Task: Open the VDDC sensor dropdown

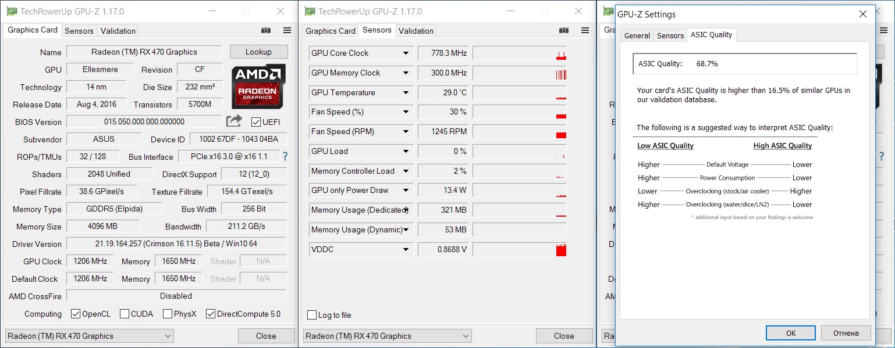Action: tap(406, 249)
